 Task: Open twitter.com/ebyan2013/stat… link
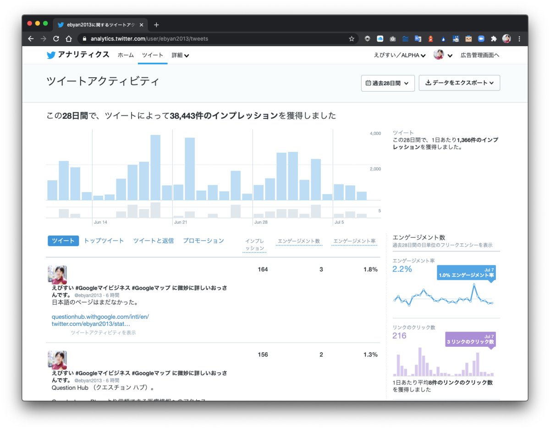pos(91,324)
